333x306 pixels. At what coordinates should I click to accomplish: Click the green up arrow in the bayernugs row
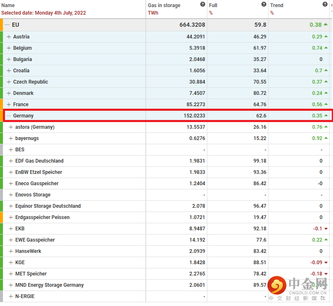tap(326, 138)
